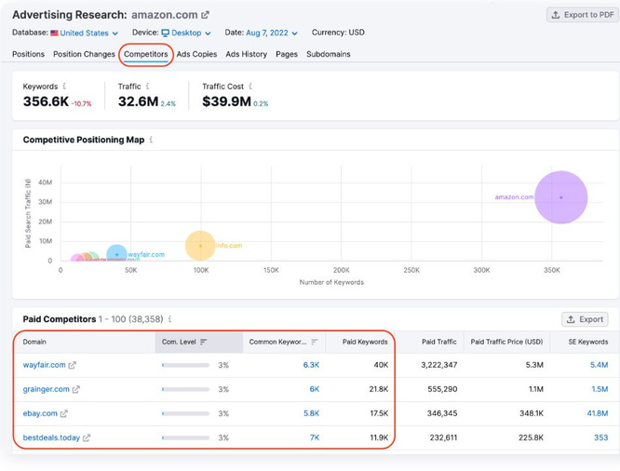Click the purple amazon.com bubble on map

[560, 197]
